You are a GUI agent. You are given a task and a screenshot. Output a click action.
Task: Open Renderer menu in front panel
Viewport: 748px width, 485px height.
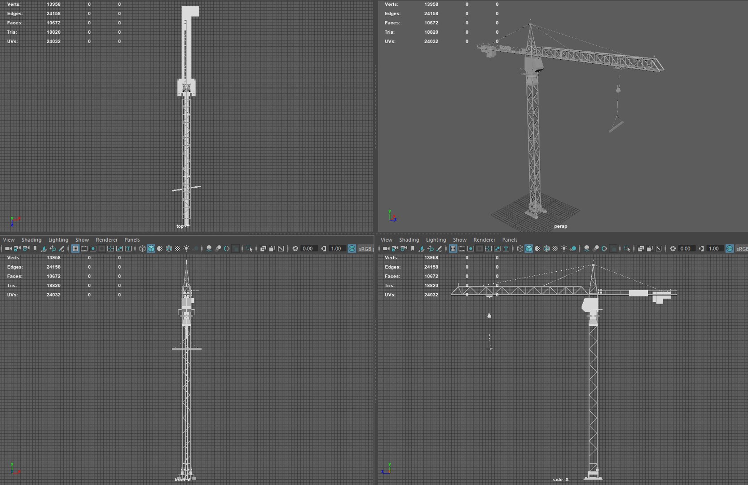(x=106, y=240)
